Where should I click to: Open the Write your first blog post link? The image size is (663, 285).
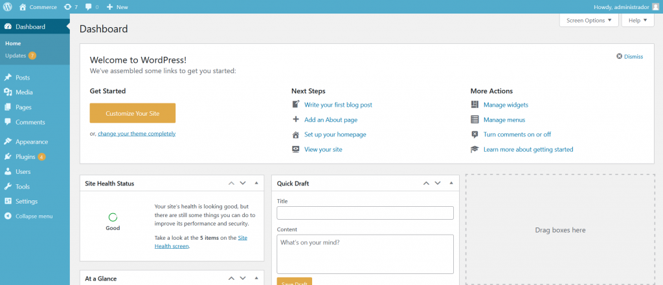coord(338,105)
